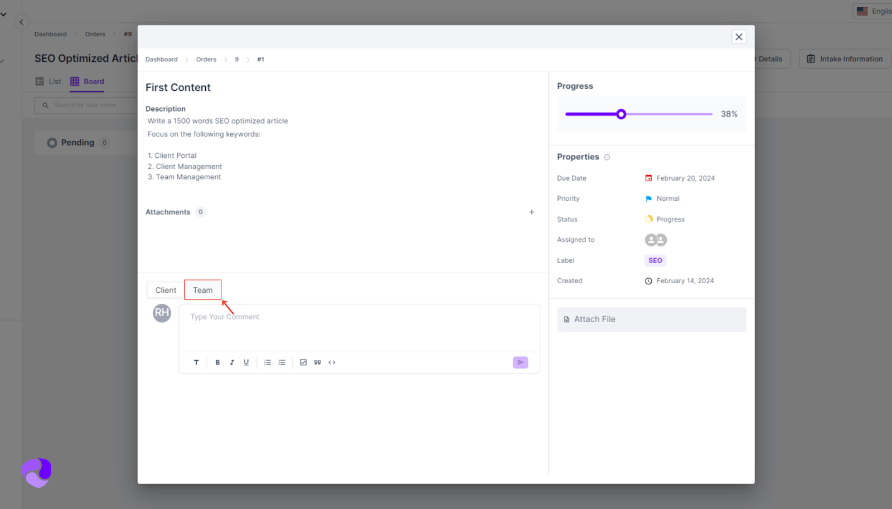This screenshot has height=509, width=892.
Task: Insert a numbered list in comment
Action: [268, 362]
